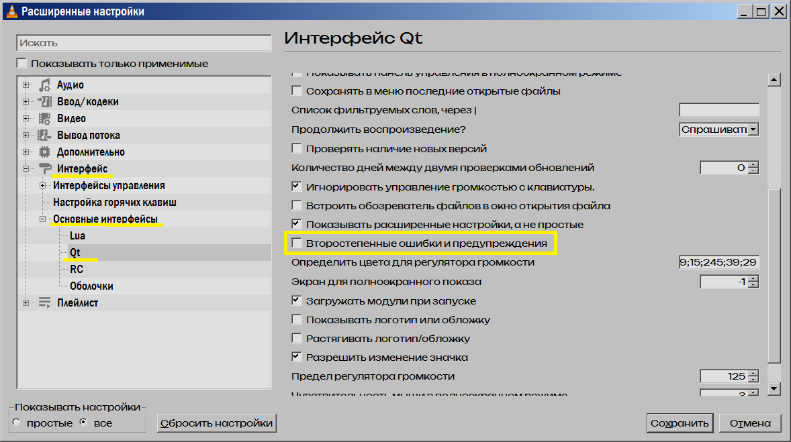Increase 'Предел регулятора громкости' value
The width and height of the screenshot is (791, 442).
pyautogui.click(x=753, y=373)
